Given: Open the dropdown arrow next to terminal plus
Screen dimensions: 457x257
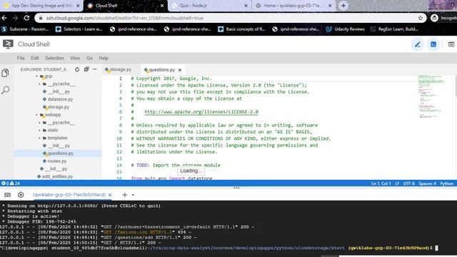Looking at the screenshot, I should click(x=133, y=195).
